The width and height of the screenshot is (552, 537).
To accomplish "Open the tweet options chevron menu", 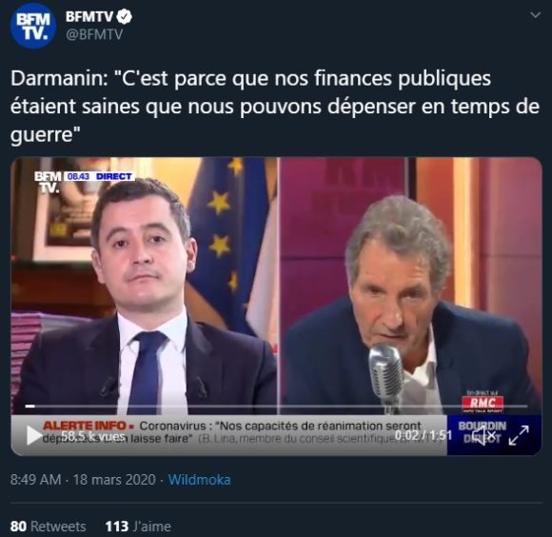I will (x=536, y=15).
